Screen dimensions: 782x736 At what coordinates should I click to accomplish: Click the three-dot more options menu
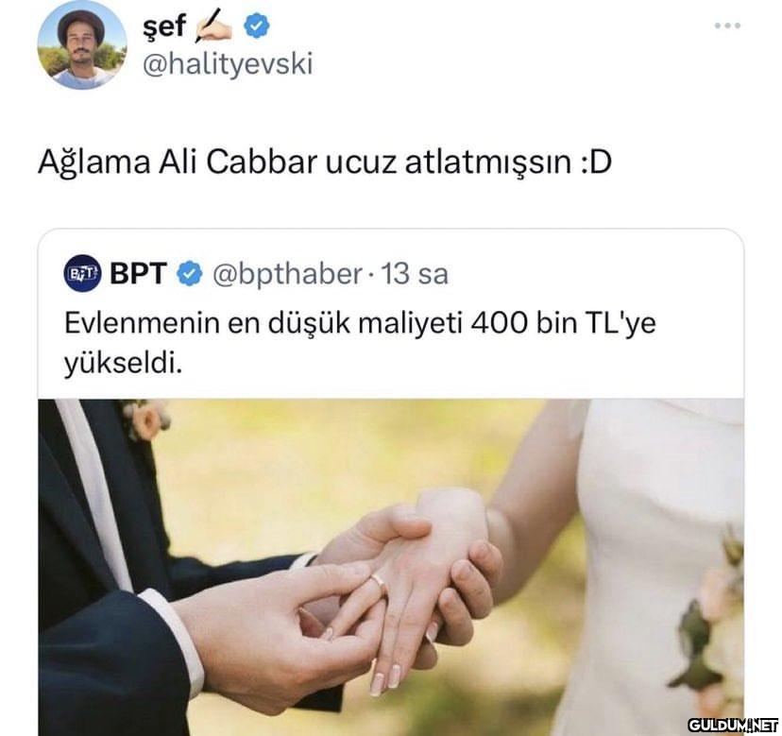tap(726, 26)
